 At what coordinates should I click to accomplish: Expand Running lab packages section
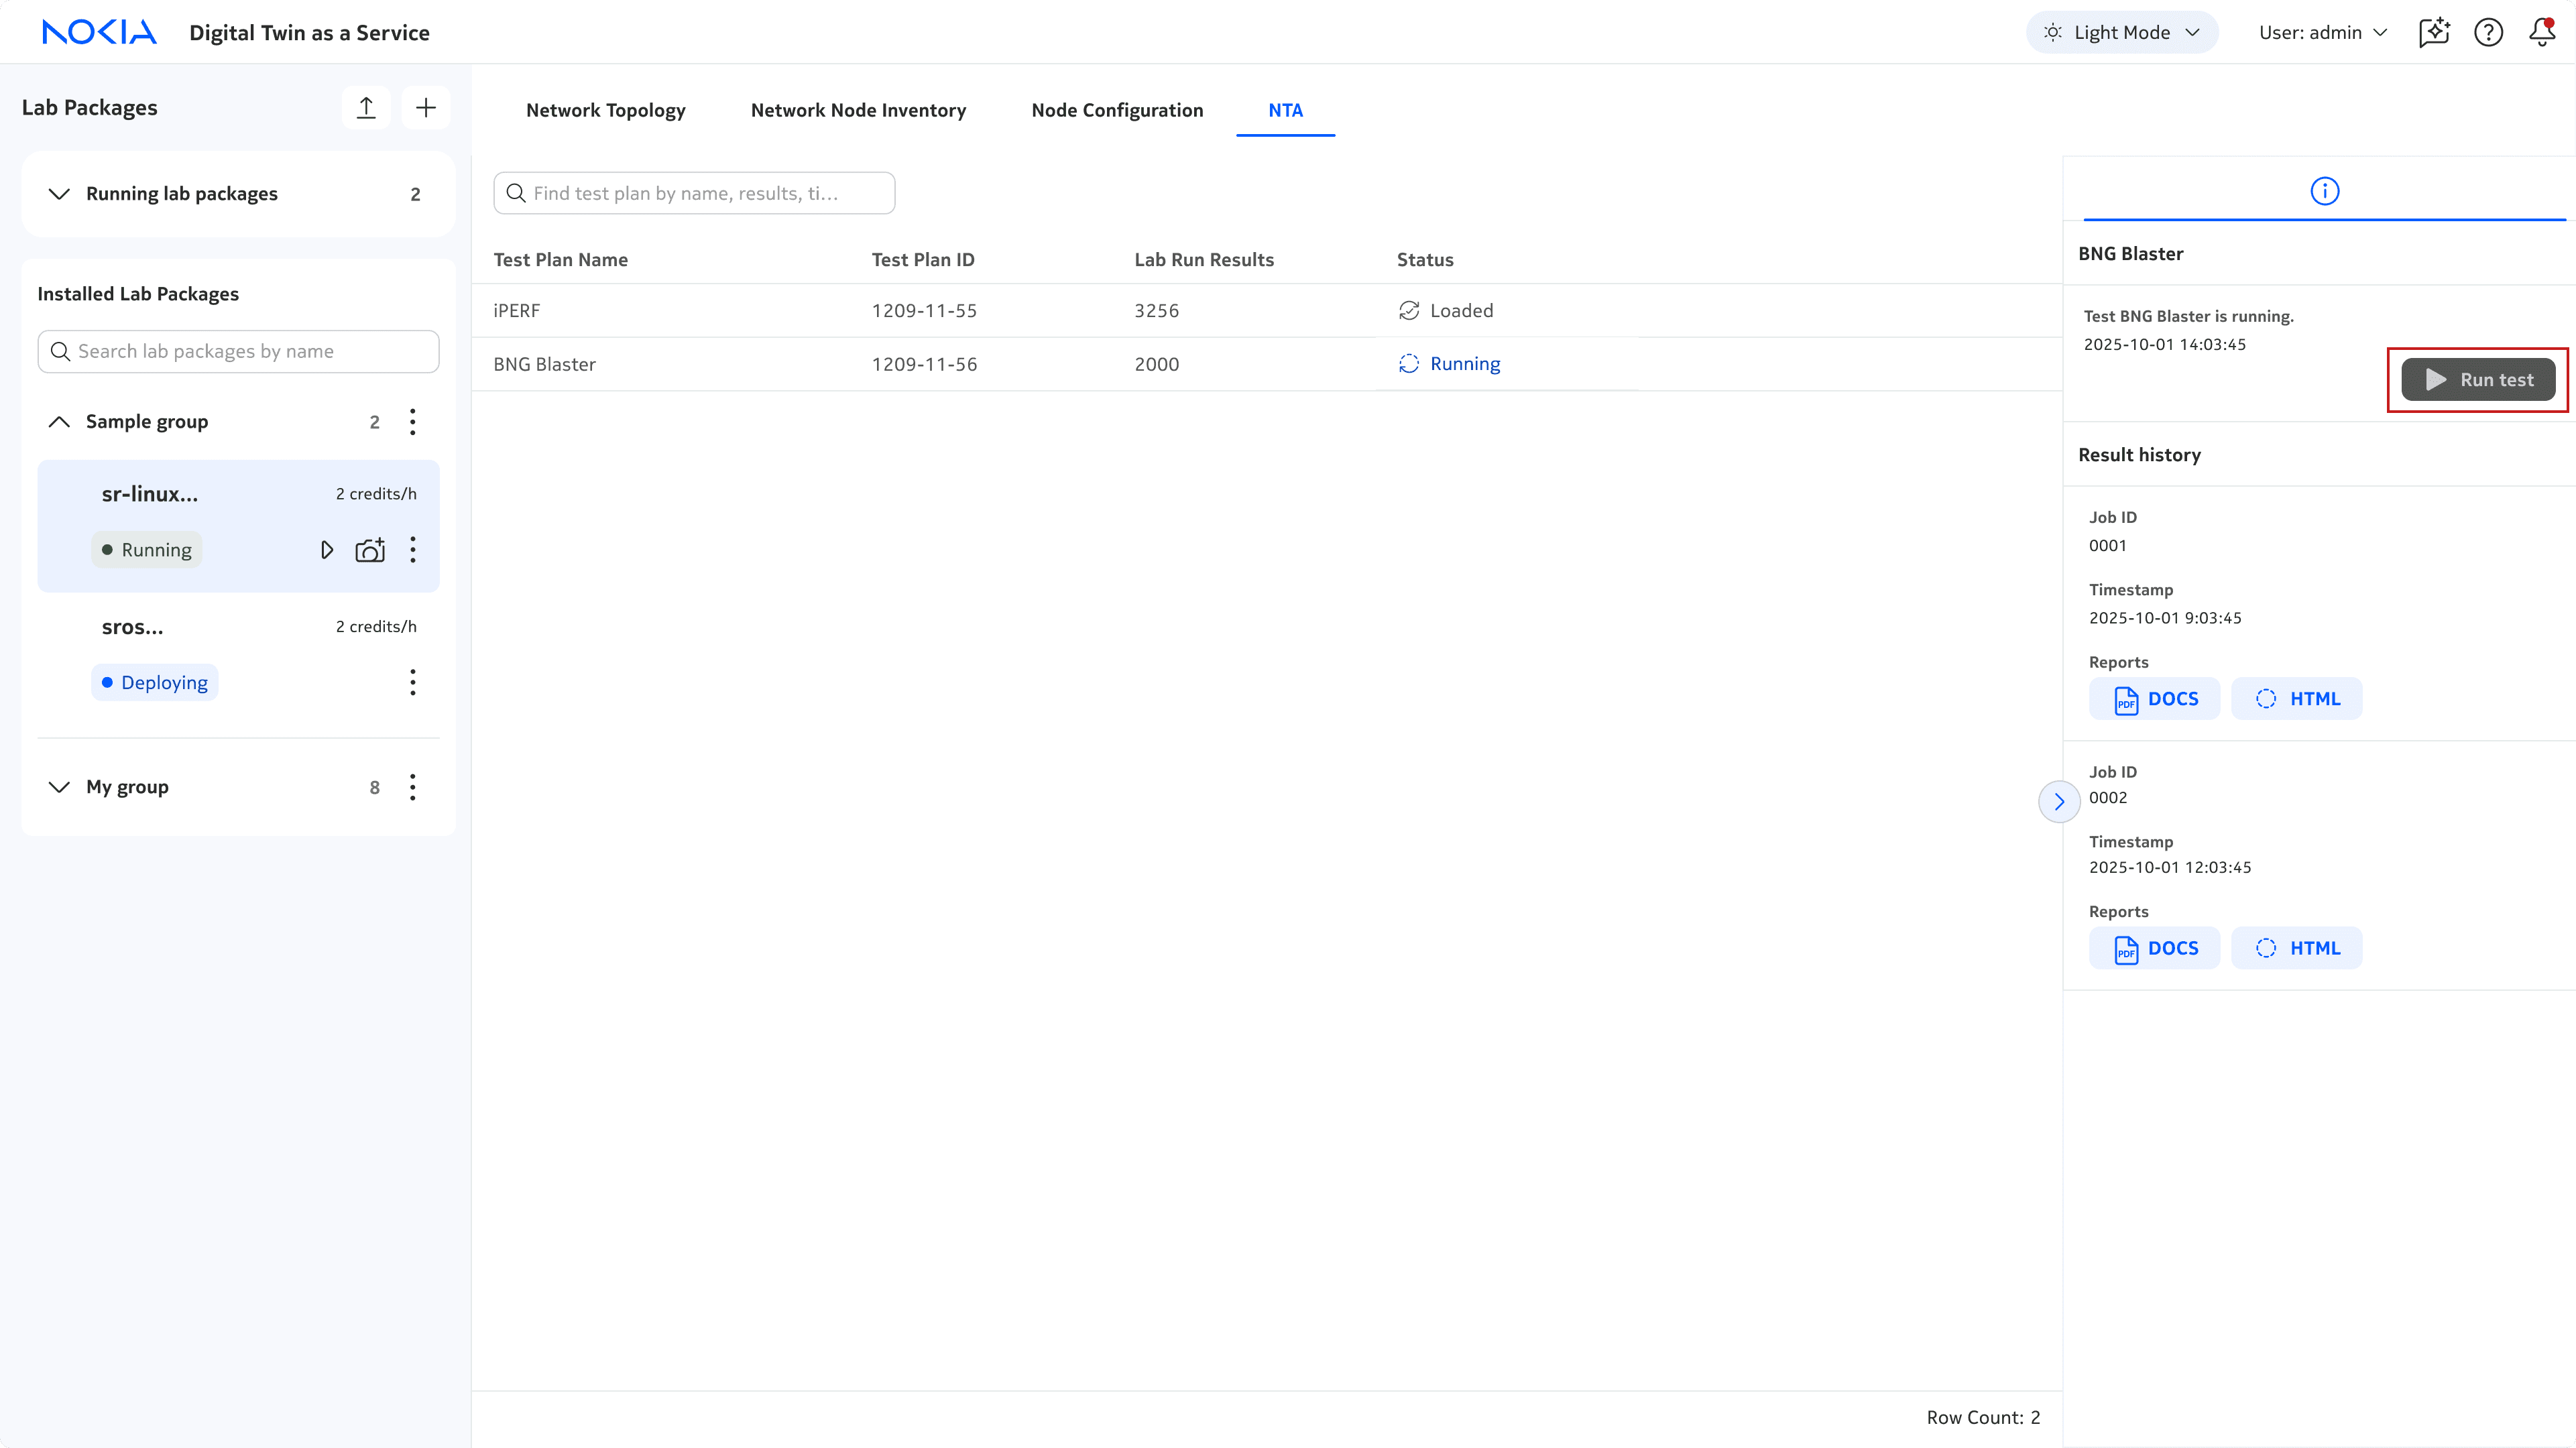point(59,194)
